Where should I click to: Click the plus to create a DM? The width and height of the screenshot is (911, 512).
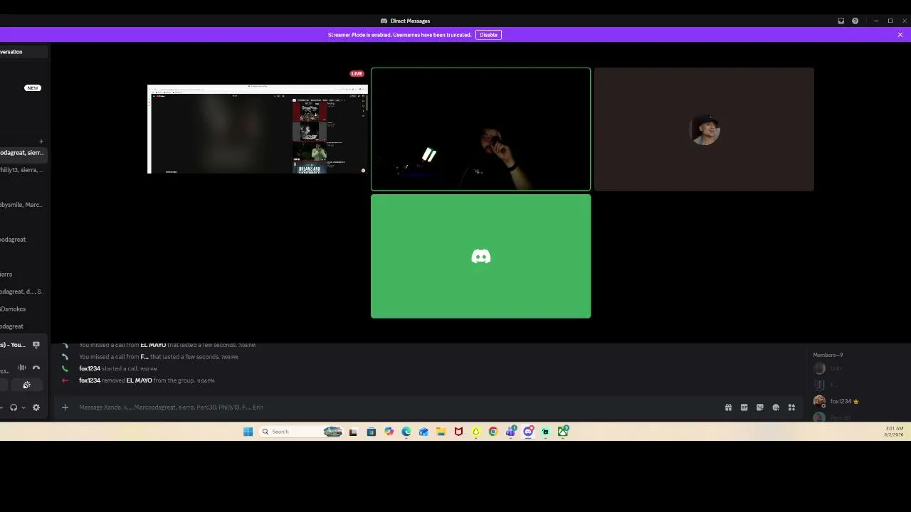coord(41,142)
